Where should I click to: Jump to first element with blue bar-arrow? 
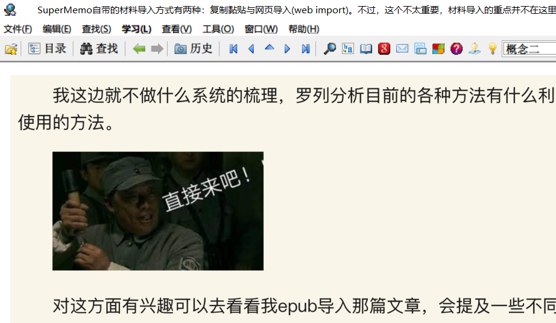click(233, 49)
